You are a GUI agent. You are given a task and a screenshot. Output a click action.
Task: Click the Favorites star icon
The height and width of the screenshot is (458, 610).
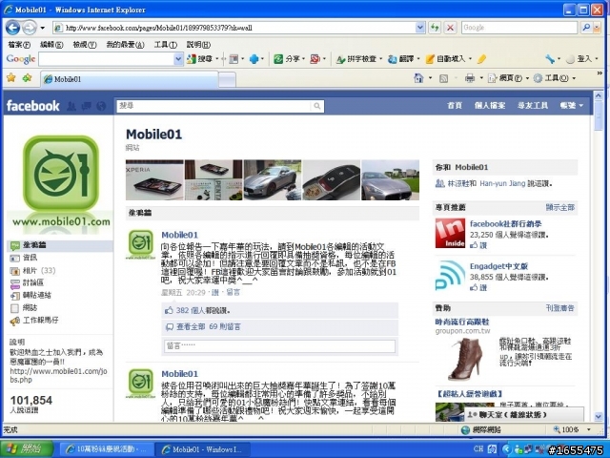[11, 78]
